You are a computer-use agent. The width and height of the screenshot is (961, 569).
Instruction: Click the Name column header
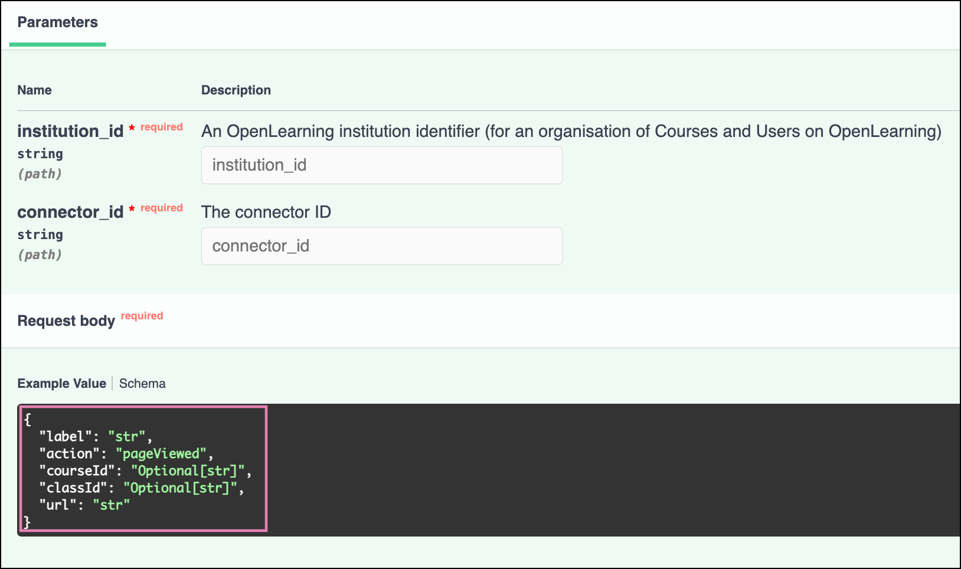tap(34, 90)
